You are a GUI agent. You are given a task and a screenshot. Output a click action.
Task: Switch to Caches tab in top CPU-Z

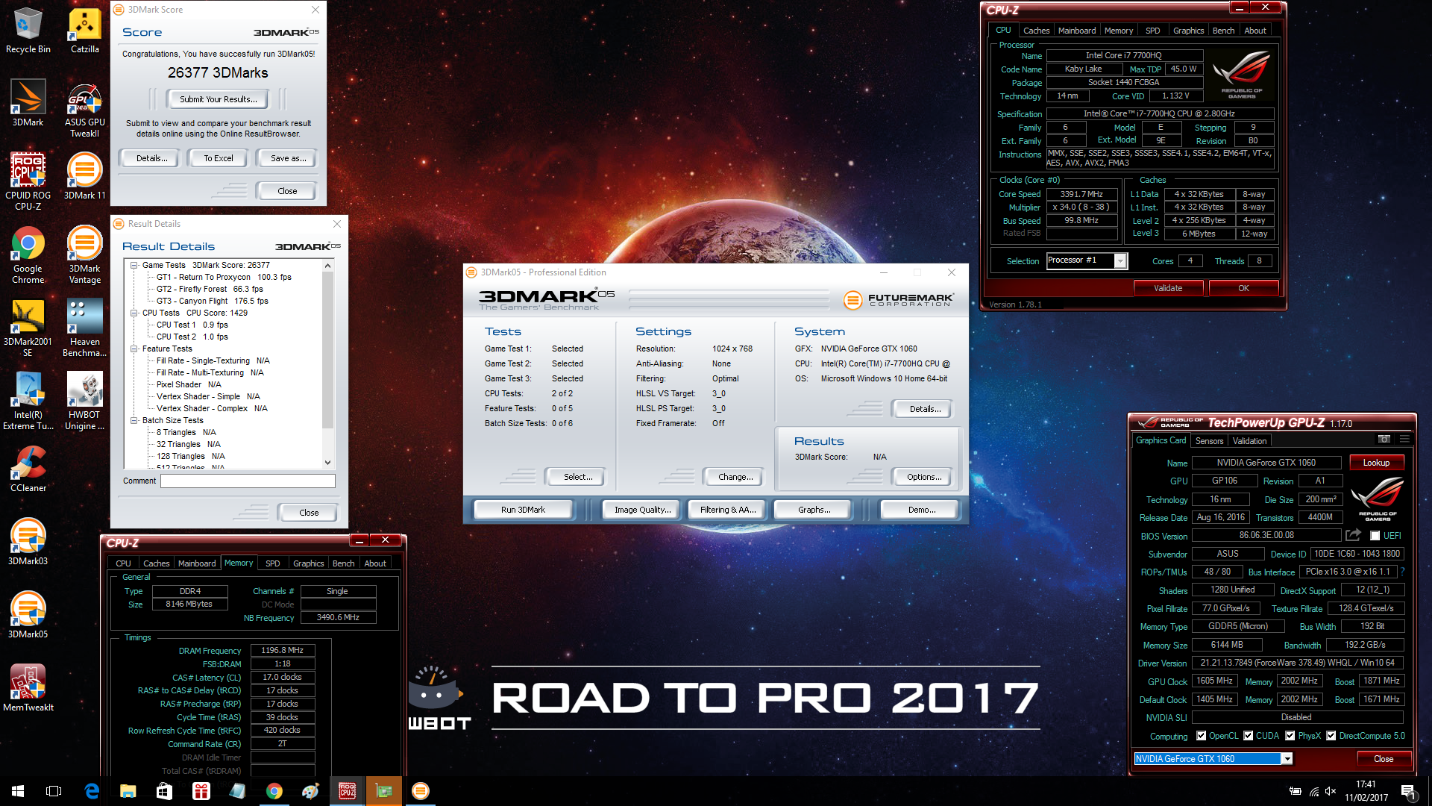(x=1036, y=31)
